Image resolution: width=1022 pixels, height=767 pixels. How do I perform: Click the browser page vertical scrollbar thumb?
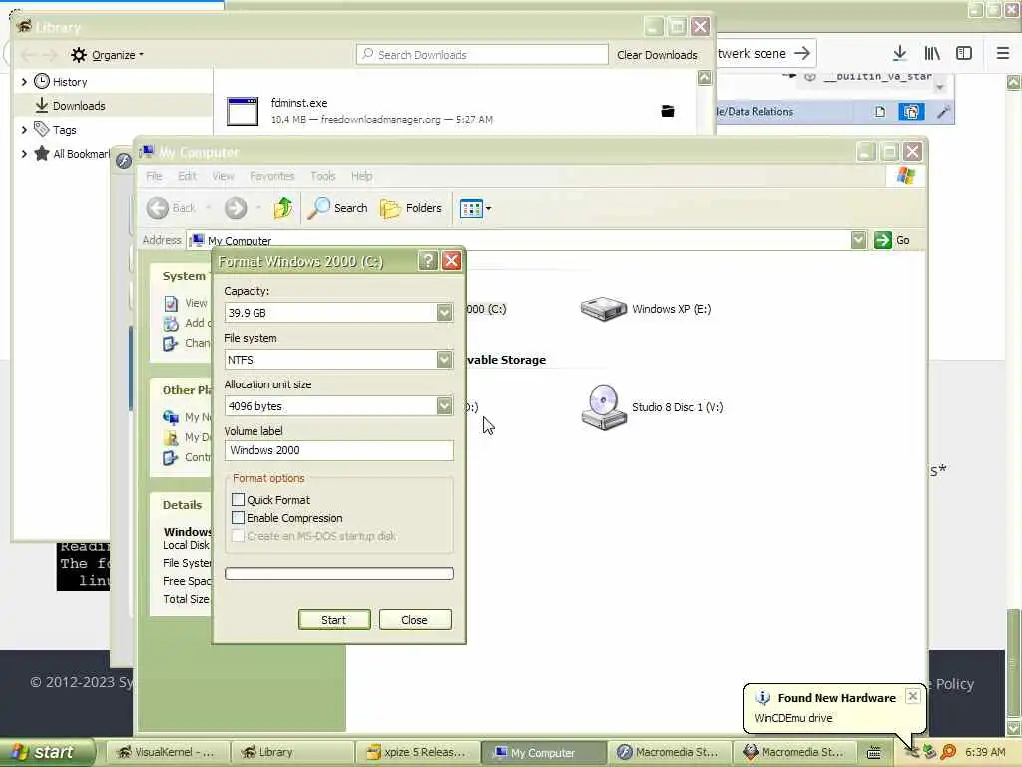1014,663
